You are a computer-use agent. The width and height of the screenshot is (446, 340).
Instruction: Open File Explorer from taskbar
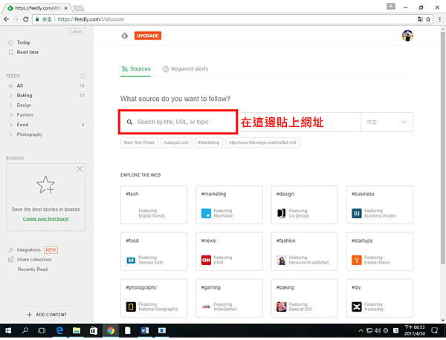tap(77, 330)
